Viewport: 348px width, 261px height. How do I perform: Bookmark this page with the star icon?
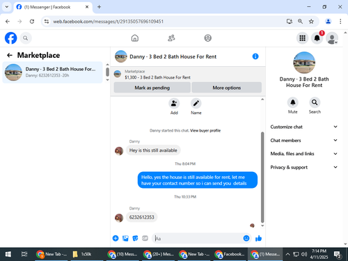[311, 22]
